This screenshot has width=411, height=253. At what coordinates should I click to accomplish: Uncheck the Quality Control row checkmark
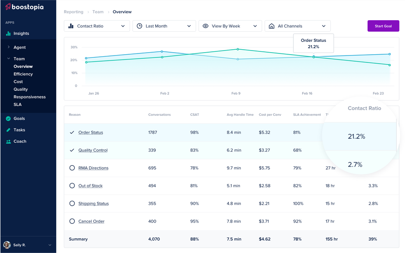coord(72,150)
